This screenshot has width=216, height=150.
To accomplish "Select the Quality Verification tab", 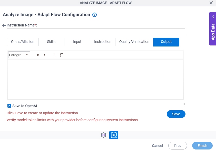I will click(x=134, y=42).
